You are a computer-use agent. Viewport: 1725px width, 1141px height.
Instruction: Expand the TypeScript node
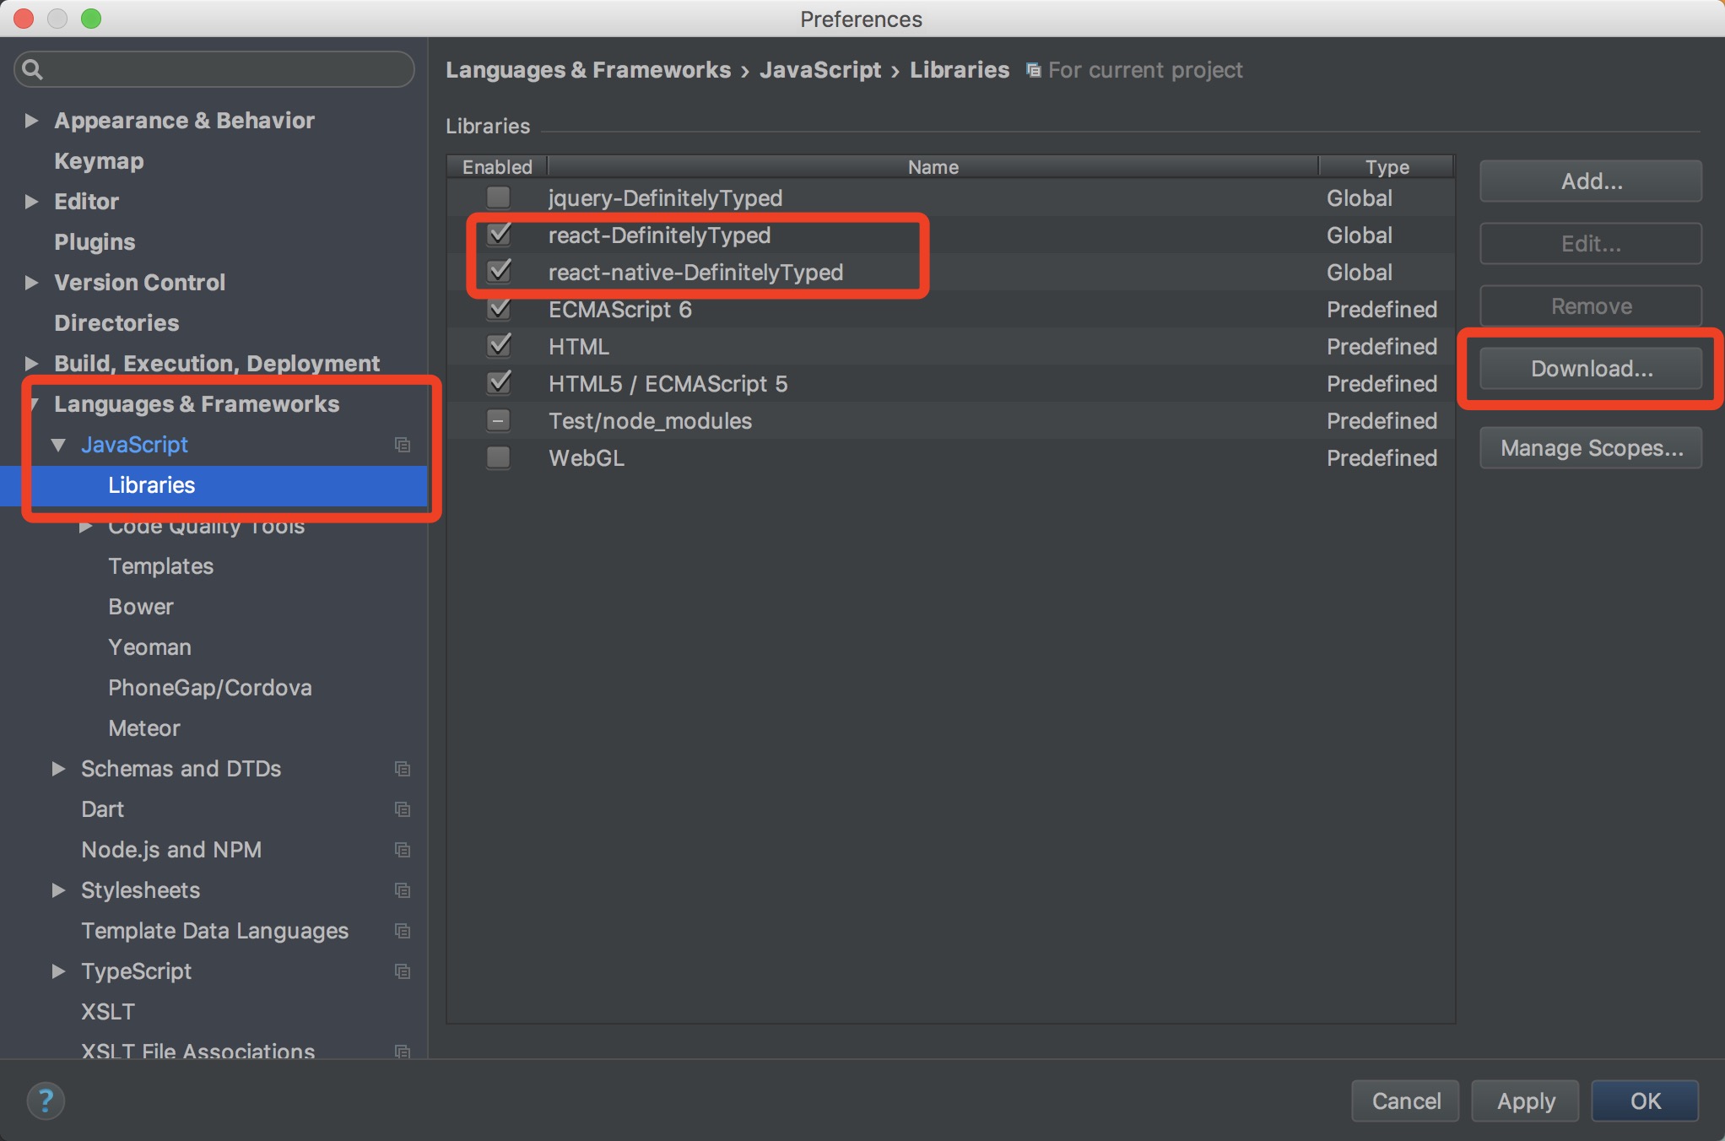click(x=58, y=971)
